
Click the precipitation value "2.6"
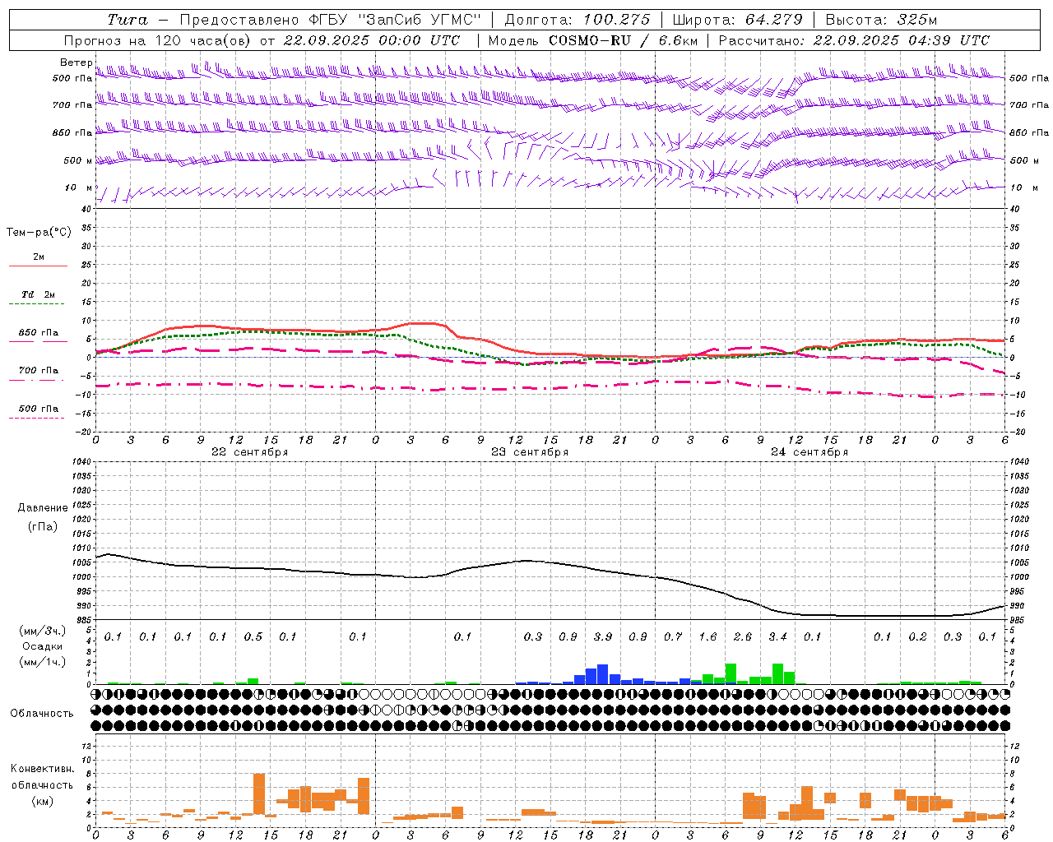[x=742, y=637]
